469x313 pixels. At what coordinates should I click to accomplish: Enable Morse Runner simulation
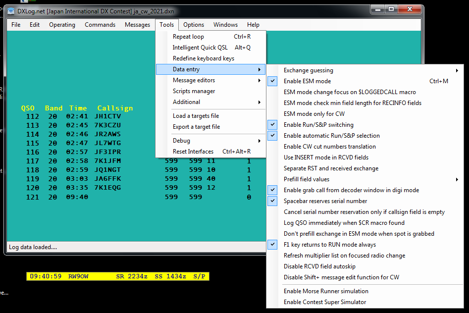click(326, 291)
